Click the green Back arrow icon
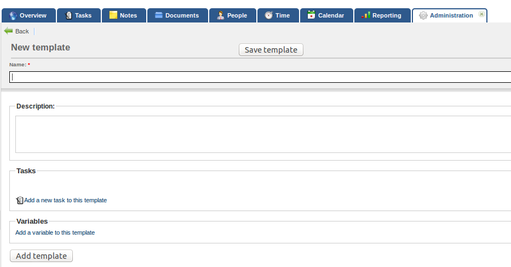Viewport: 511px width, 267px height. [8, 31]
